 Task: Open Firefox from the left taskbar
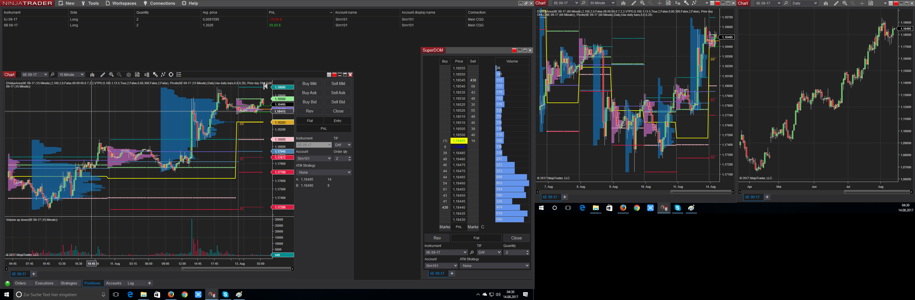(171, 294)
